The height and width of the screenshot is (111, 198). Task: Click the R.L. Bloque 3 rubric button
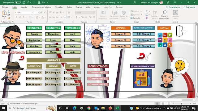point(72,84)
